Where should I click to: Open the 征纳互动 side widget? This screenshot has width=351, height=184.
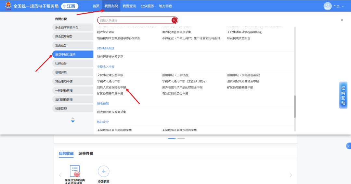tap(343, 95)
